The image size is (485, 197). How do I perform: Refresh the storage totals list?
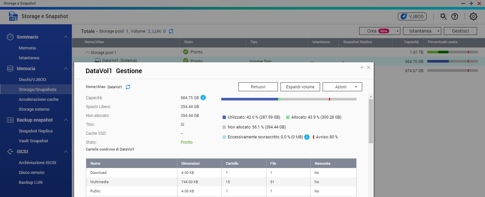tap(171, 31)
